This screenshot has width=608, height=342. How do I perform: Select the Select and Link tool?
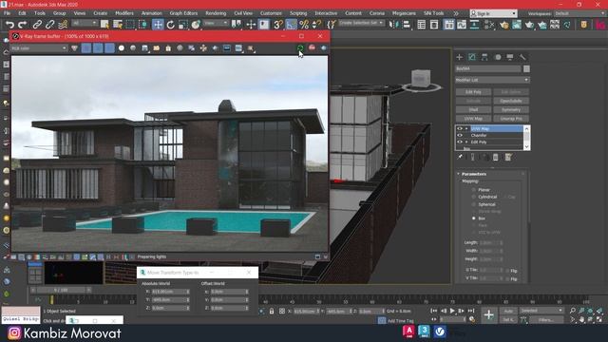[37, 25]
